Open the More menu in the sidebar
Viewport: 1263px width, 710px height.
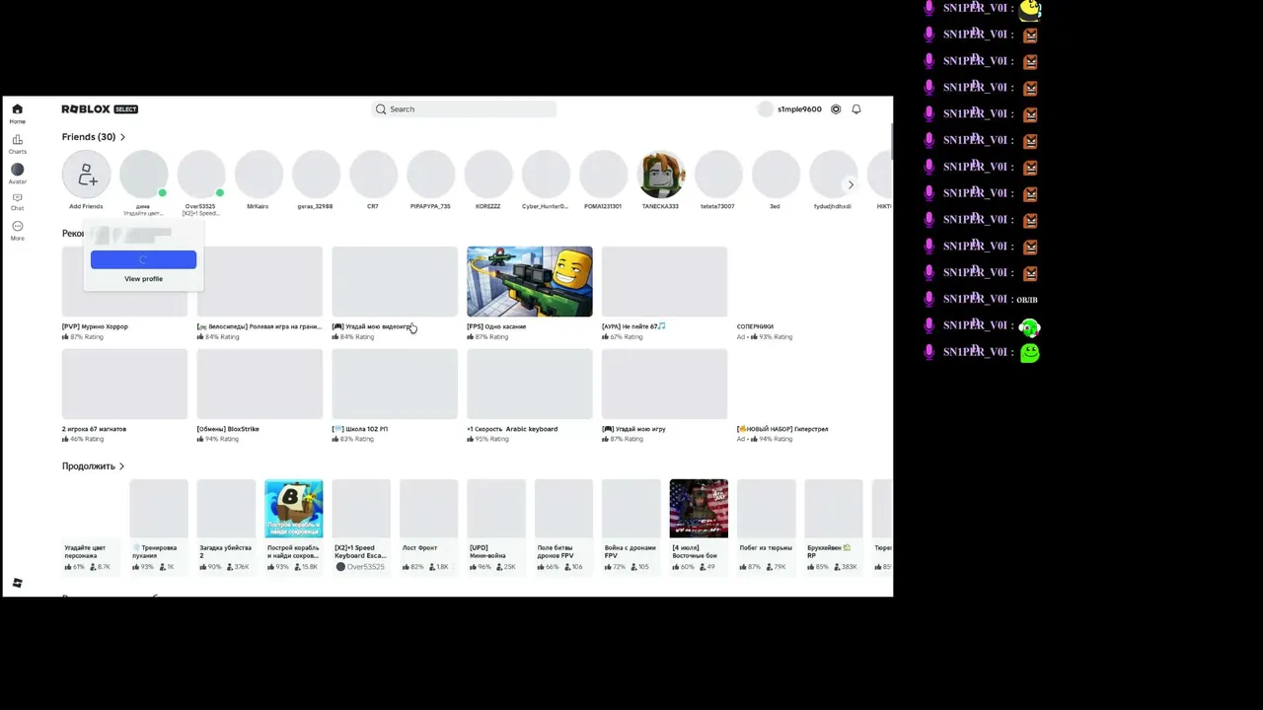[17, 231]
